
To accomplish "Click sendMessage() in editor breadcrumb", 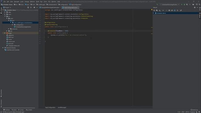I will click(x=62, y=107).
